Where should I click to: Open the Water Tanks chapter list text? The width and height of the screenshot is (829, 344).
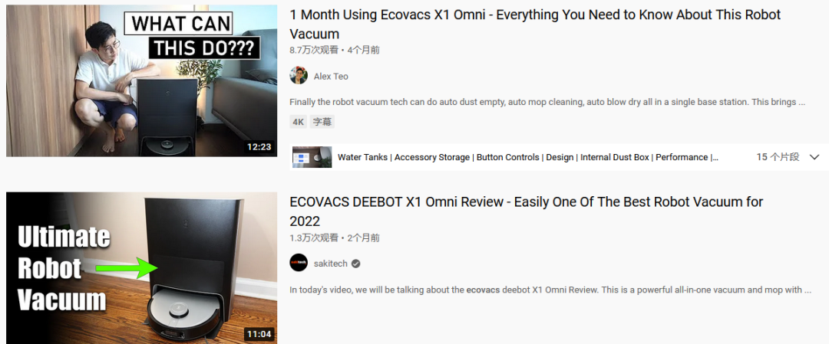[x=528, y=157]
